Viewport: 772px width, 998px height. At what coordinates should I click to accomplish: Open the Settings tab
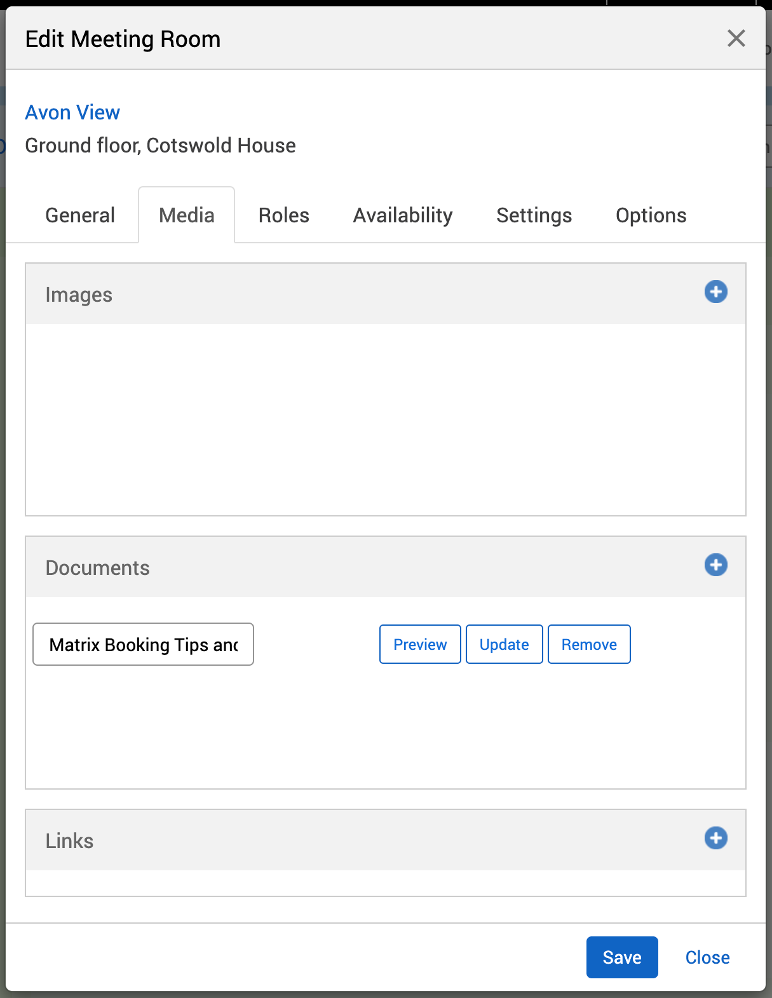534,215
